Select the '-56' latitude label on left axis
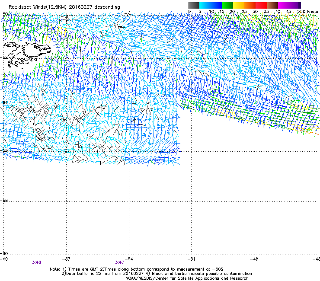This screenshot has height=281, width=320. 4,150
